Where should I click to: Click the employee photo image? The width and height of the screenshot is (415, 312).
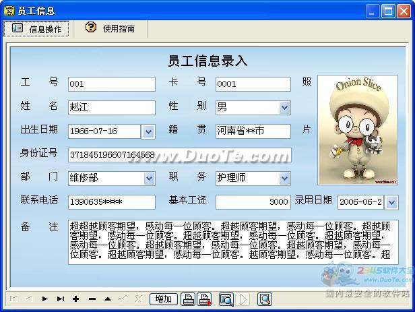(x=358, y=130)
